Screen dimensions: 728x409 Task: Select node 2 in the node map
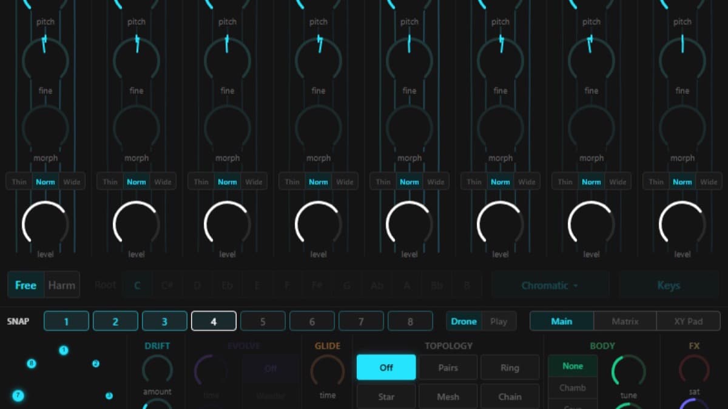pos(95,364)
